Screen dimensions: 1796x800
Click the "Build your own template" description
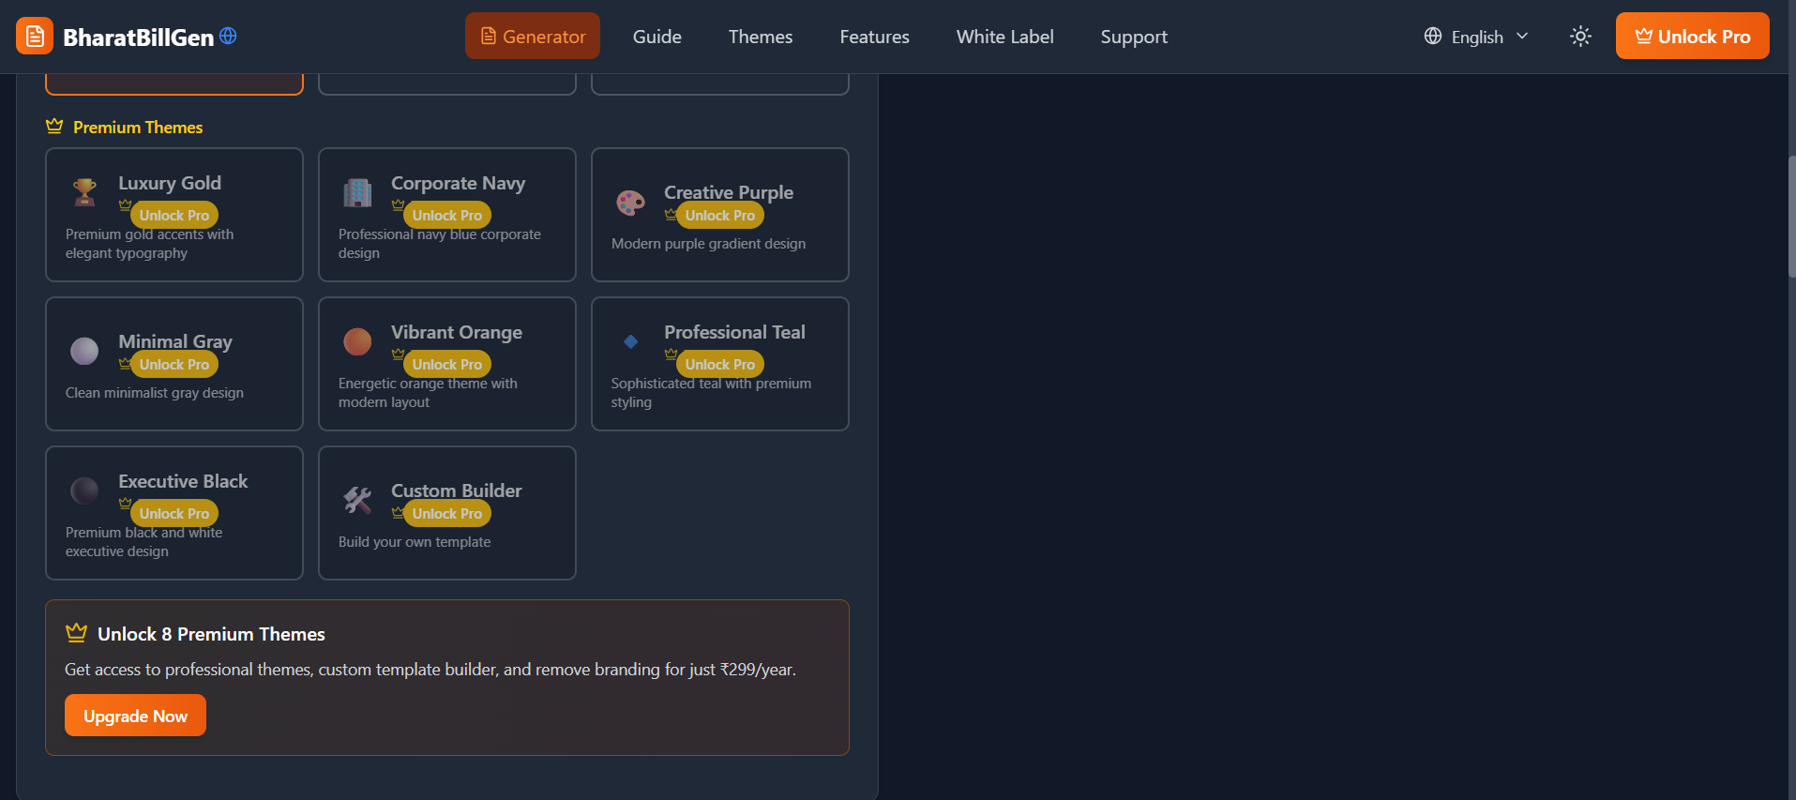point(415,541)
